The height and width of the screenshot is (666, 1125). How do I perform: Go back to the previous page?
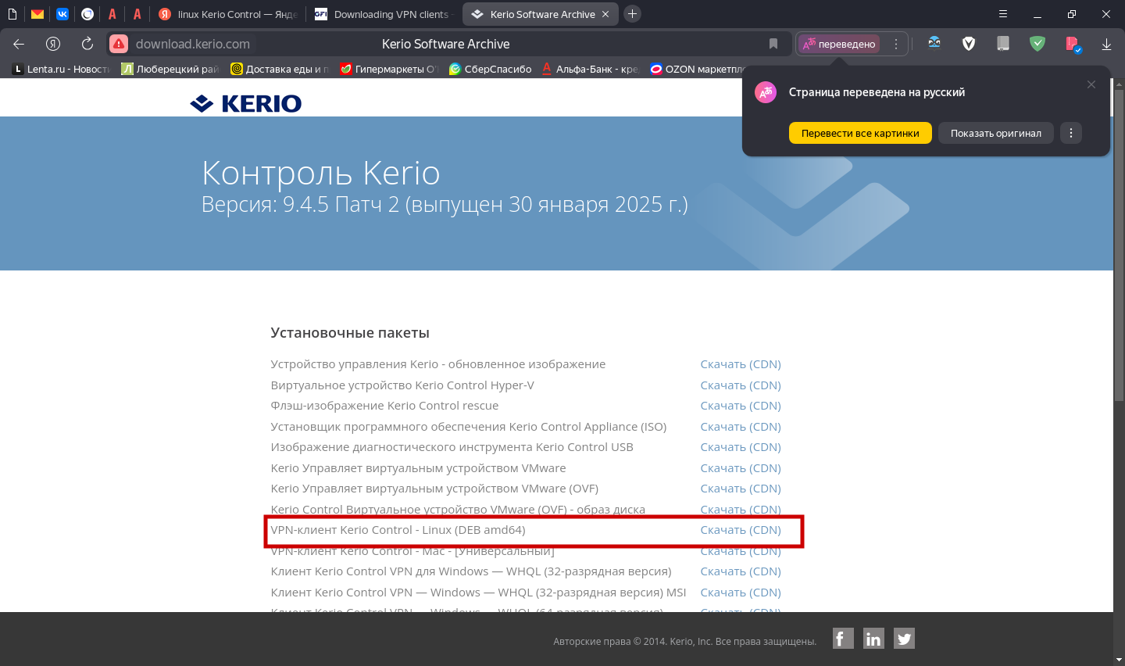click(x=19, y=44)
